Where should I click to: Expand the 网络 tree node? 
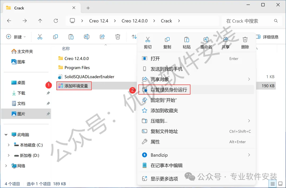(x=6, y=166)
